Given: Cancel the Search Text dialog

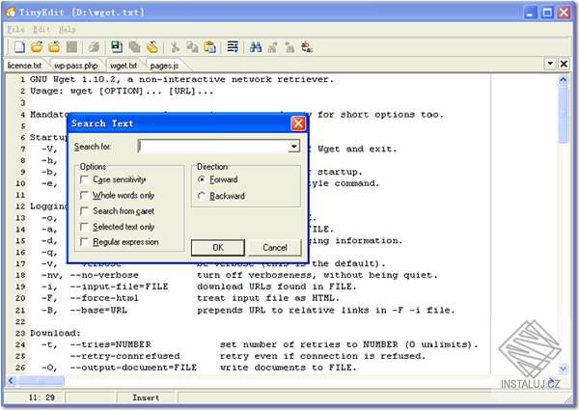Looking at the screenshot, I should pyautogui.click(x=275, y=247).
